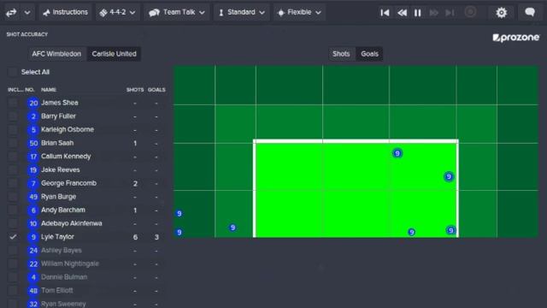
Task: Open settings gear icon
Action: pyautogui.click(x=502, y=13)
